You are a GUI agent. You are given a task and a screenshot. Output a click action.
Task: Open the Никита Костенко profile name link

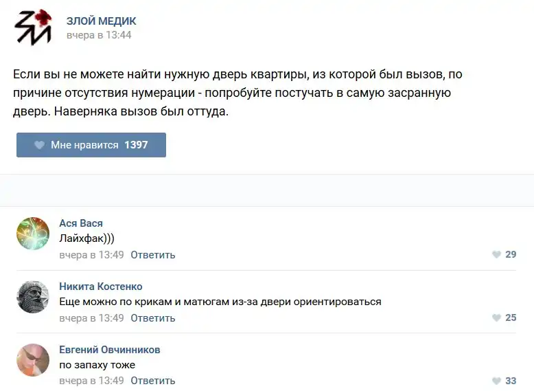pyautogui.click(x=101, y=287)
